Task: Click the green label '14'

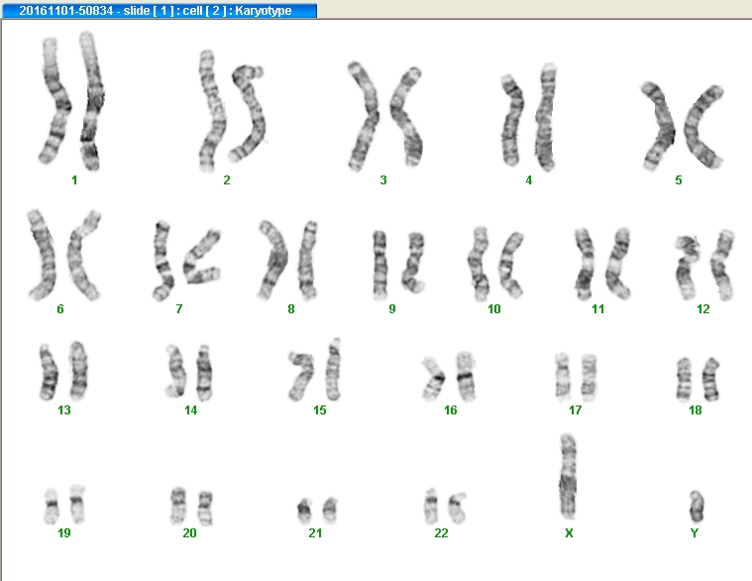Action: [191, 410]
